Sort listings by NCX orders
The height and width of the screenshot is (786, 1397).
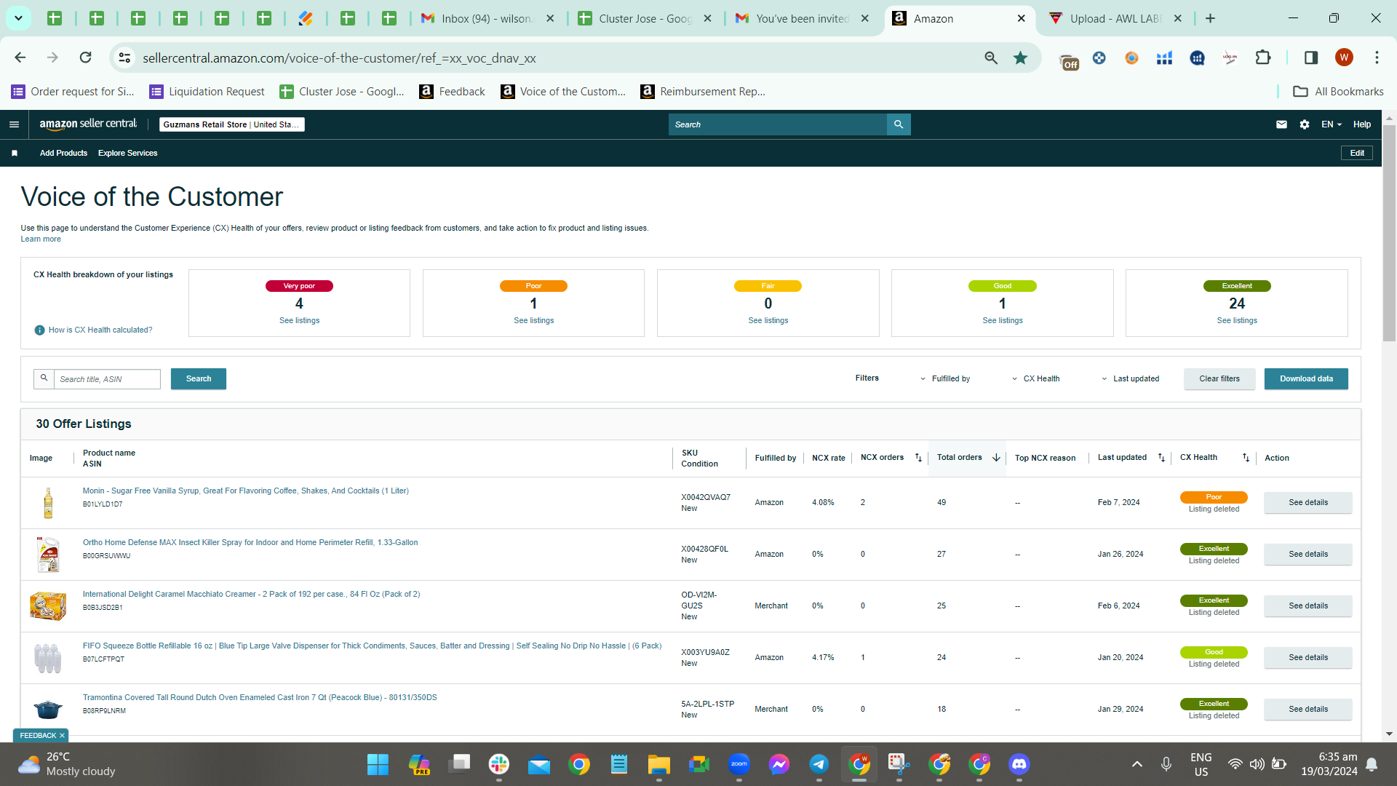click(x=918, y=458)
